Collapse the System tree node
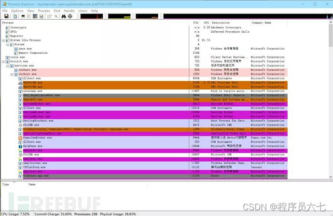This screenshot has height=216, width=333. coord(8,45)
